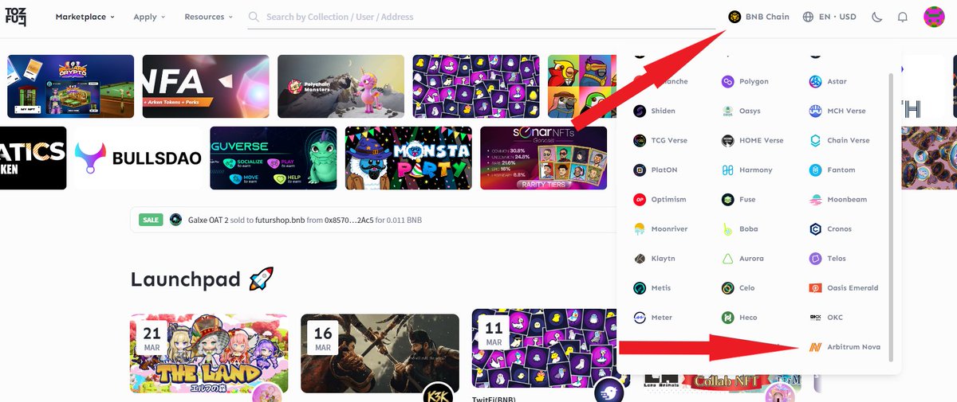Click the chain list scrollbar
Image resolution: width=957 pixels, height=402 pixels.
[892, 217]
